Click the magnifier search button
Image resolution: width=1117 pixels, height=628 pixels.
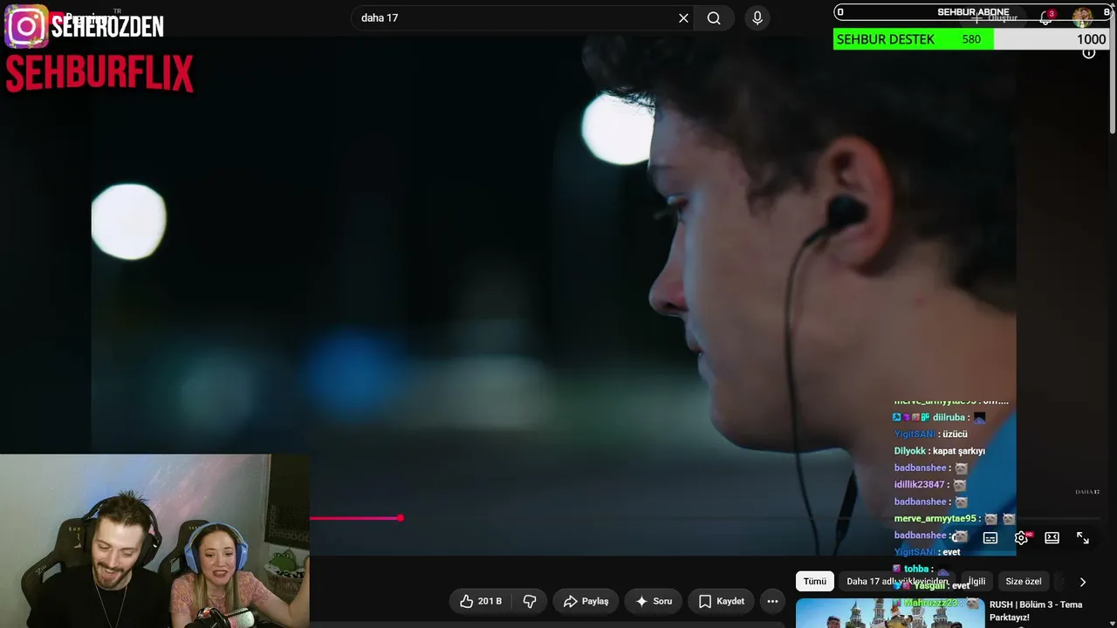714,18
